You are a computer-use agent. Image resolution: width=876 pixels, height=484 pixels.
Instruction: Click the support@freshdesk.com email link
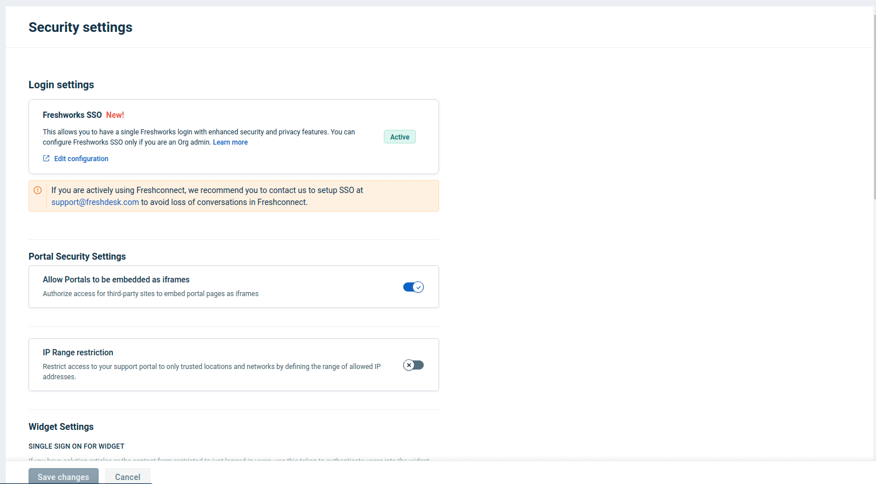[x=95, y=202]
